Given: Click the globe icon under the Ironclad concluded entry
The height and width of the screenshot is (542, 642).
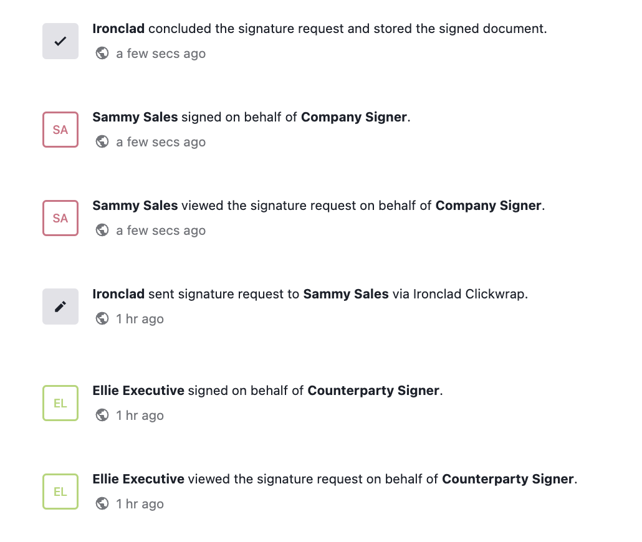Looking at the screenshot, I should tap(102, 54).
